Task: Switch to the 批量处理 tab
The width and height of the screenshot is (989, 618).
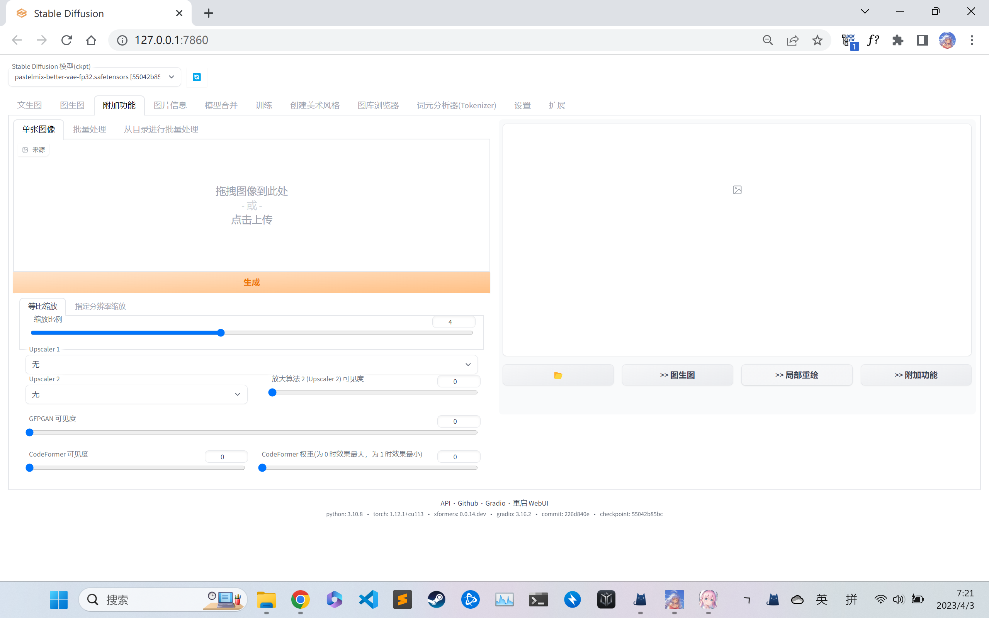Action: coord(90,129)
